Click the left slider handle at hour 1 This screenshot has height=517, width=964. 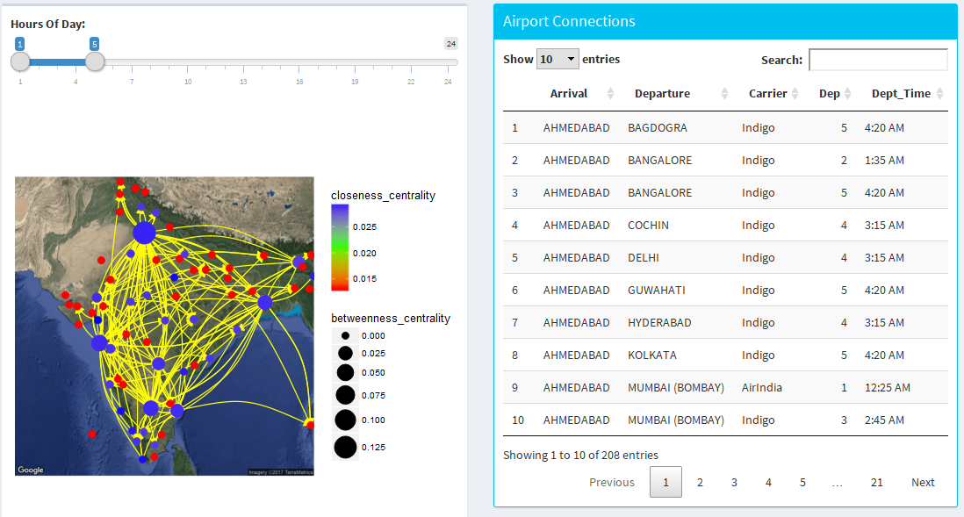(x=20, y=61)
